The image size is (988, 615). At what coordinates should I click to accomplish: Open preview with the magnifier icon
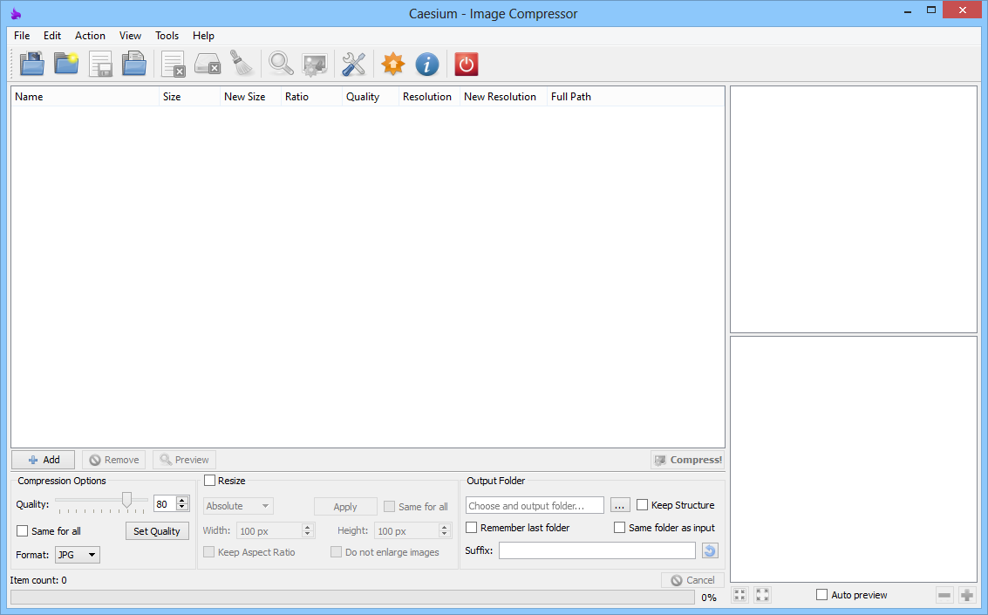click(280, 63)
